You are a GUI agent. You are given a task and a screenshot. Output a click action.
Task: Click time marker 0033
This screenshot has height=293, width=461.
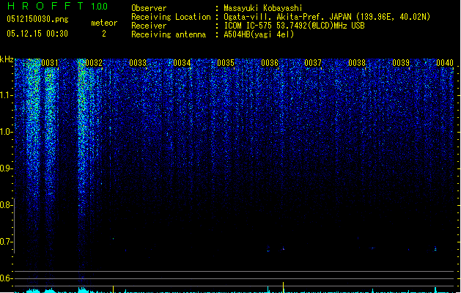click(138, 63)
